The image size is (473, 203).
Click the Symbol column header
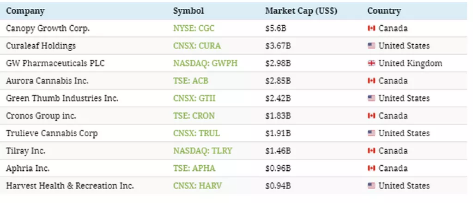[x=188, y=11]
